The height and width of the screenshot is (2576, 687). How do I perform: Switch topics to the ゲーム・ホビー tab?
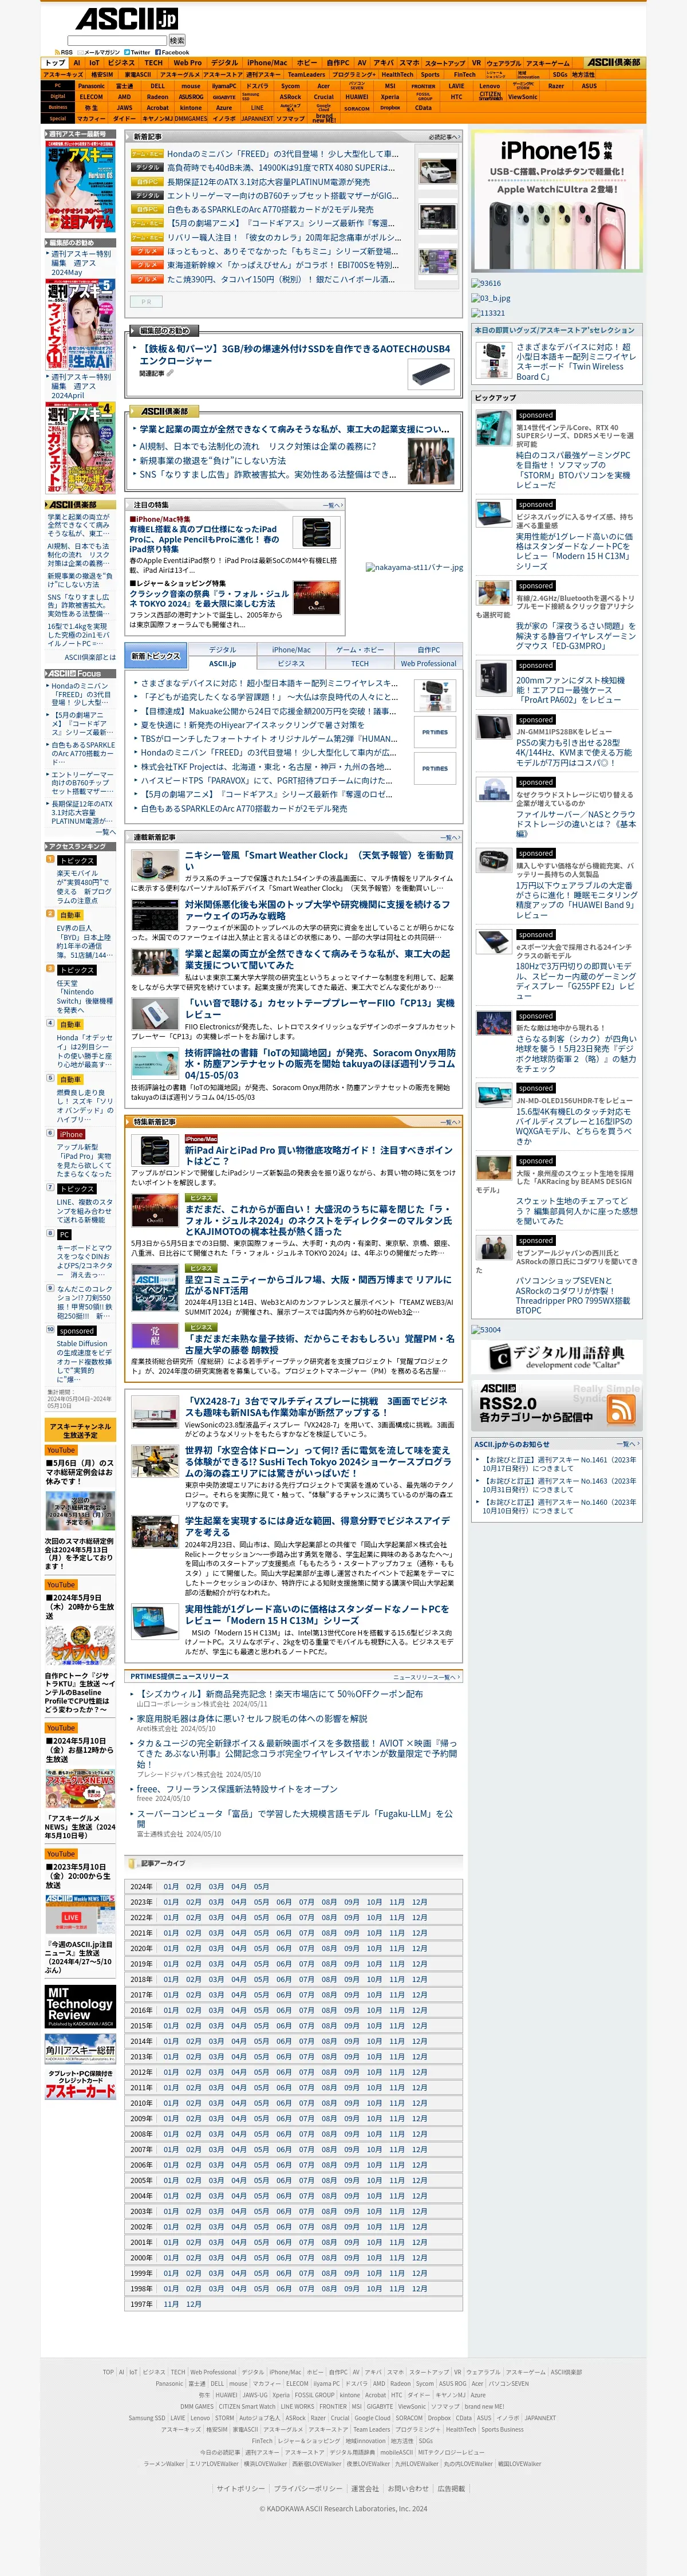click(360, 649)
